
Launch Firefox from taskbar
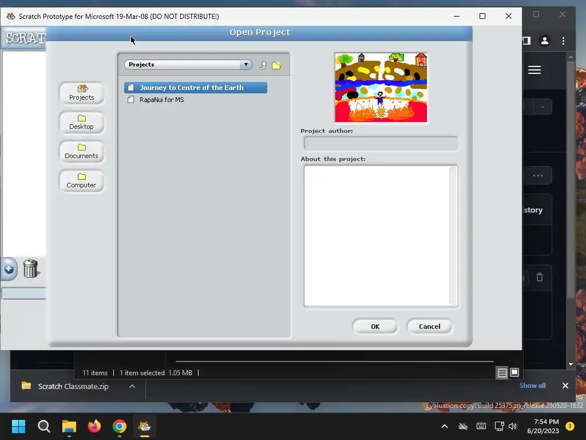[x=94, y=426]
